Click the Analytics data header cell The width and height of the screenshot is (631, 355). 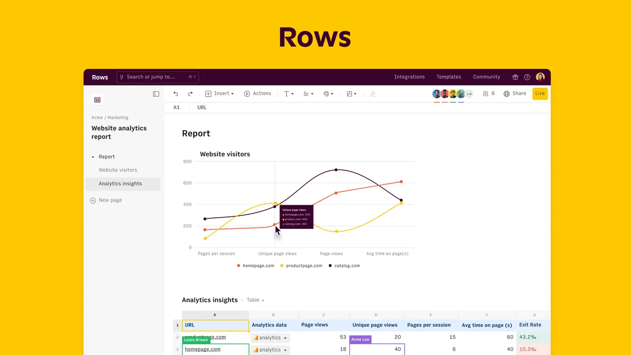pyautogui.click(x=274, y=325)
